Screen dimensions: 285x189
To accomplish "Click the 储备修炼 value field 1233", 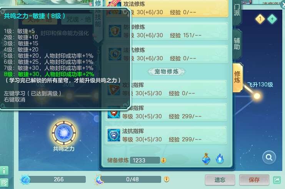I will [x=145, y=160].
